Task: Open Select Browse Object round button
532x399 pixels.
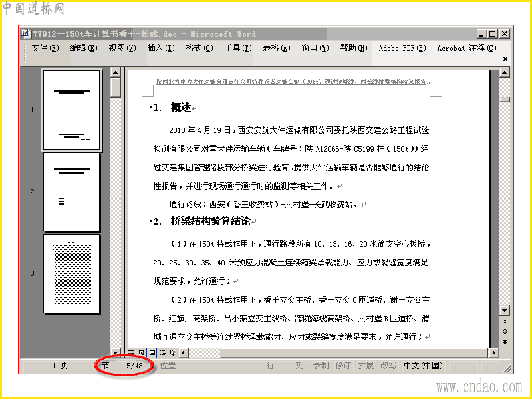Action: pyautogui.click(x=505, y=331)
